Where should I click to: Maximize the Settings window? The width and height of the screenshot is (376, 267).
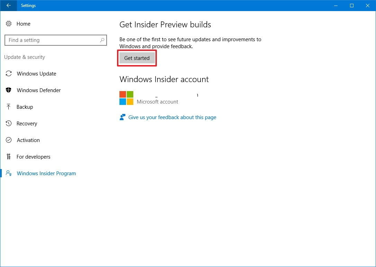351,6
